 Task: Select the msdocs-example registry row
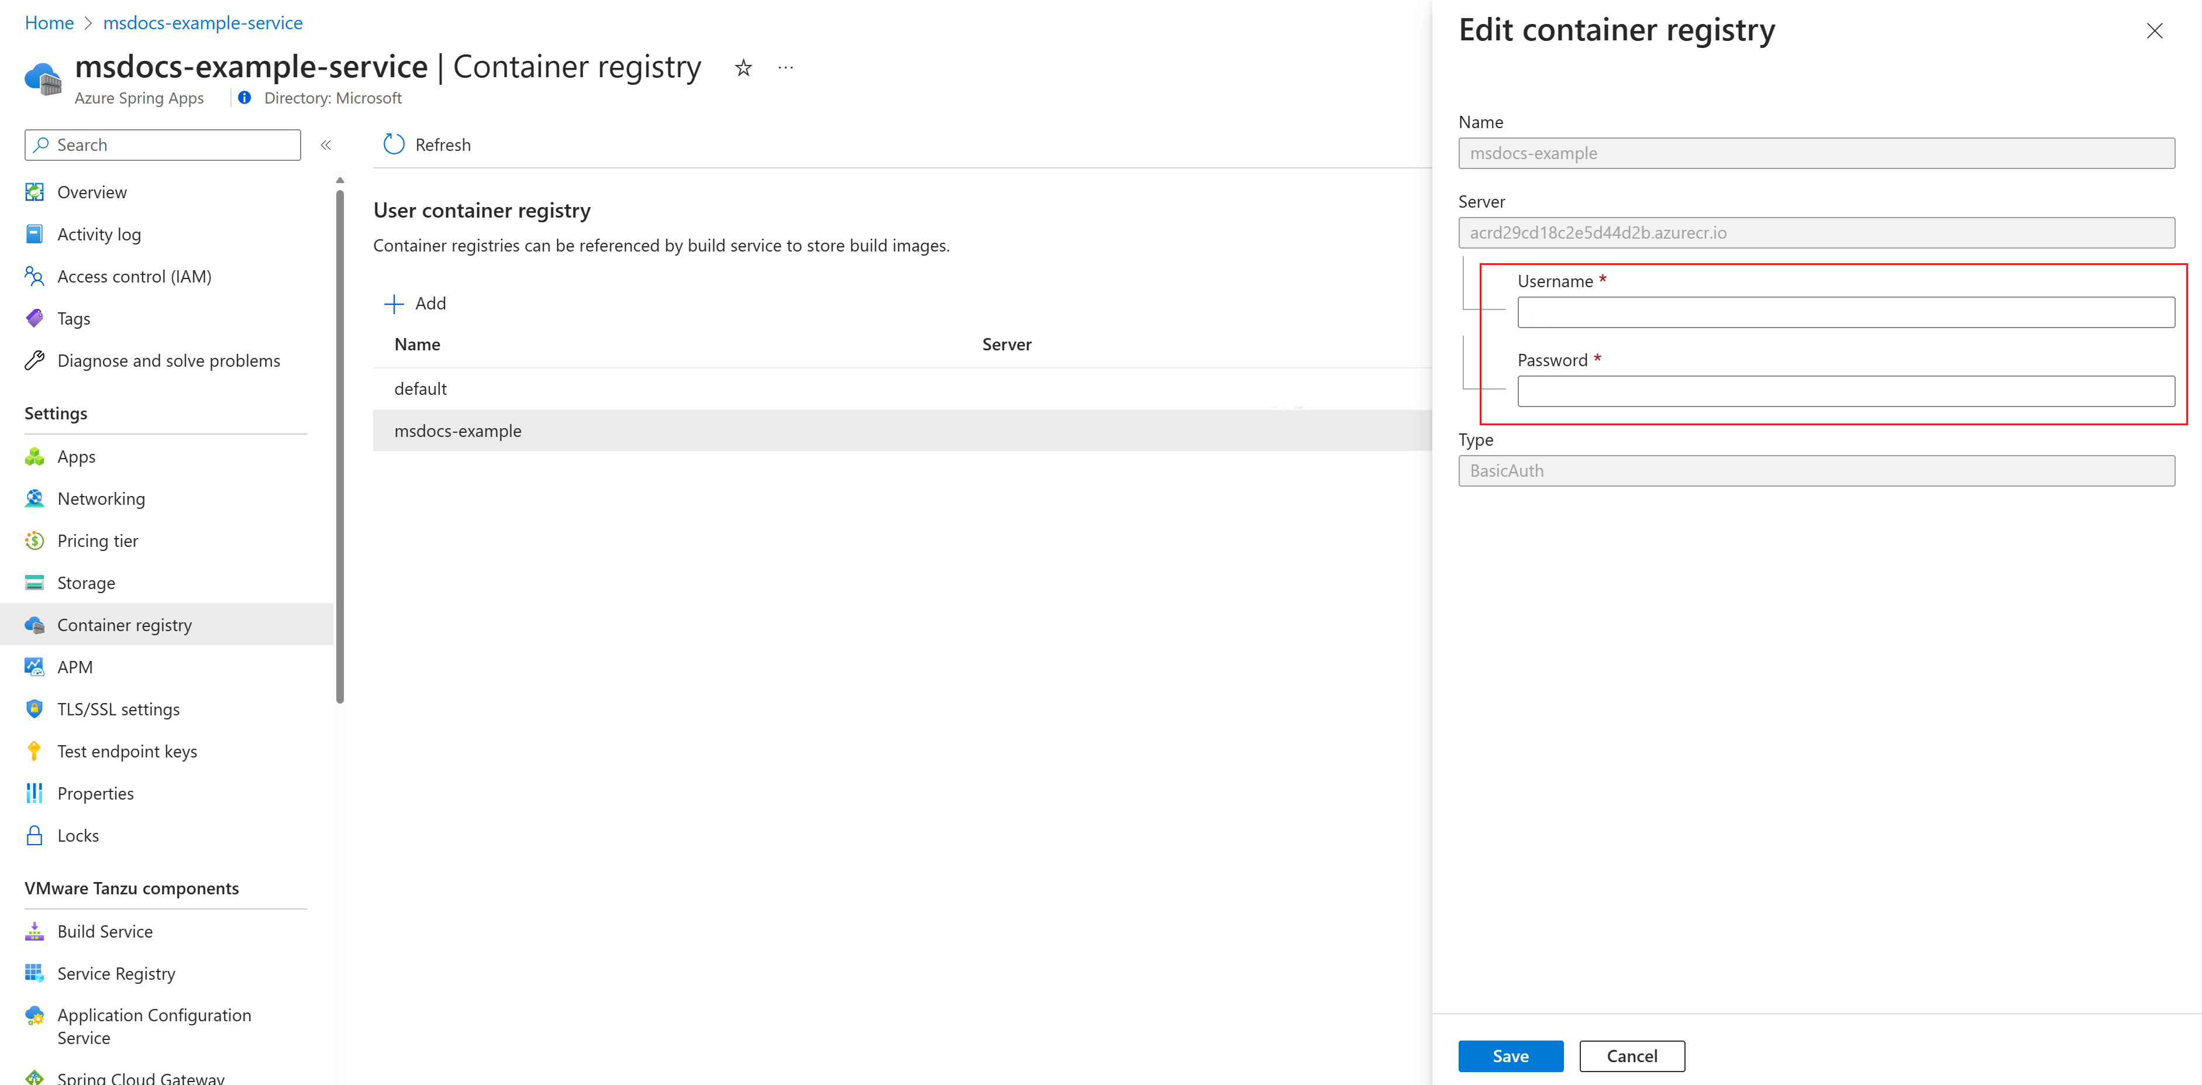click(x=902, y=431)
